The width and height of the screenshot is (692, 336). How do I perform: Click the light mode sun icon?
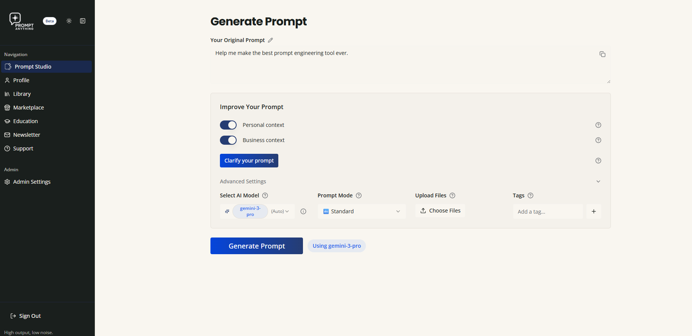[69, 21]
